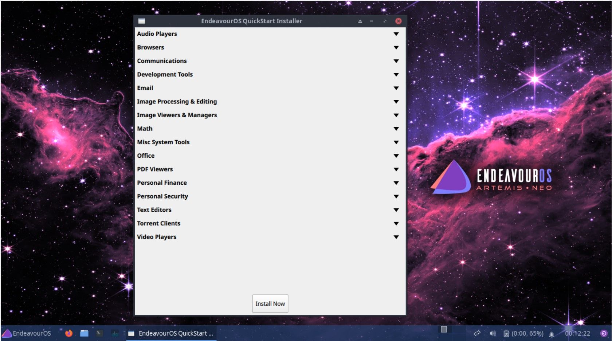Screen dimensions: 612x341
Task: Click the panel clock 00:12:22
Action: (577, 333)
